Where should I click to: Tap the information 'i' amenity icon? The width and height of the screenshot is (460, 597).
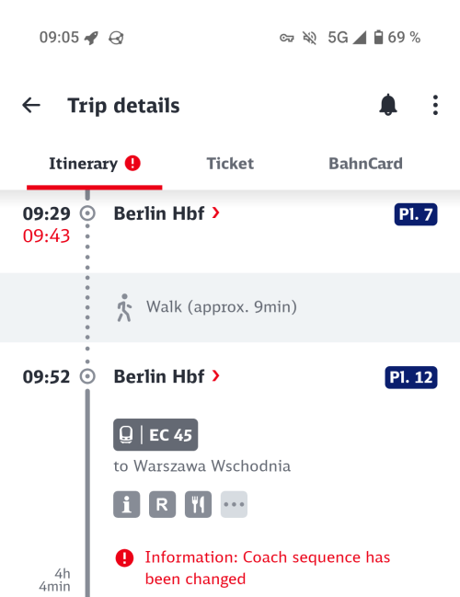point(126,504)
